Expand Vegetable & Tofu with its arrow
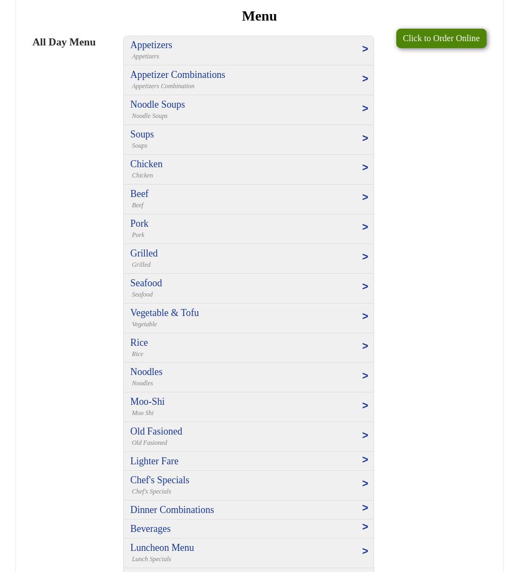The height and width of the screenshot is (572, 519). (365, 317)
